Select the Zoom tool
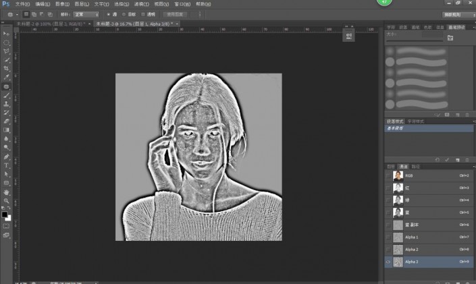The width and height of the screenshot is (476, 284). [x=7, y=200]
